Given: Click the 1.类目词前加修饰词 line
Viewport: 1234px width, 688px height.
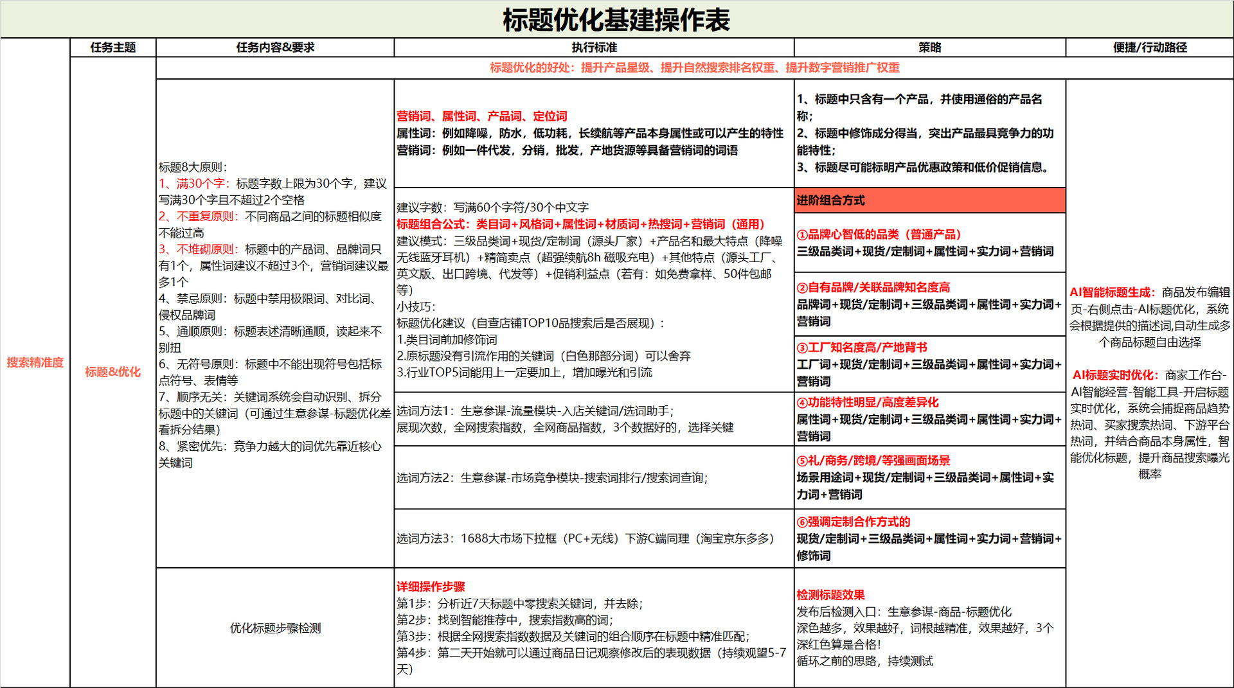Looking at the screenshot, I should (x=447, y=340).
